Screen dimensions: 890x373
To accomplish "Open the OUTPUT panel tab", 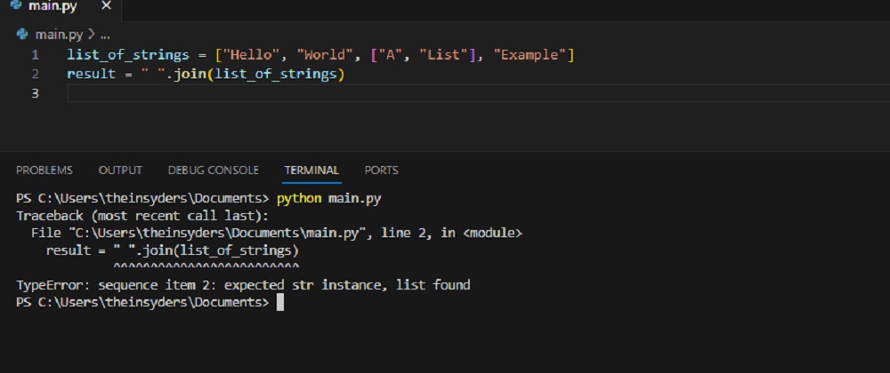I will [120, 171].
